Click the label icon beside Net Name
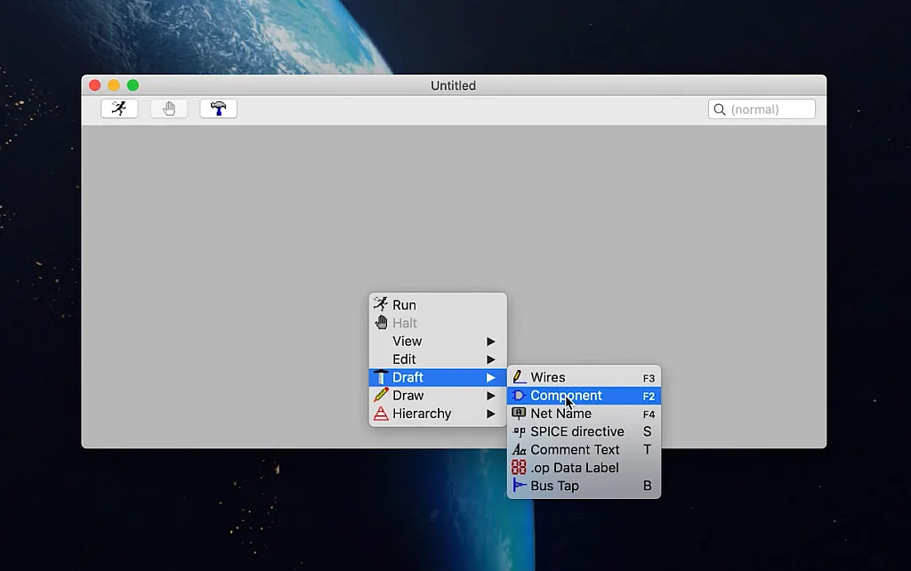 tap(519, 414)
